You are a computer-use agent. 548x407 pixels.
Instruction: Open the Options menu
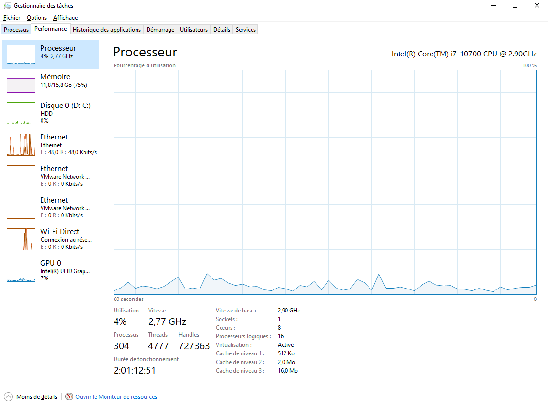point(37,18)
